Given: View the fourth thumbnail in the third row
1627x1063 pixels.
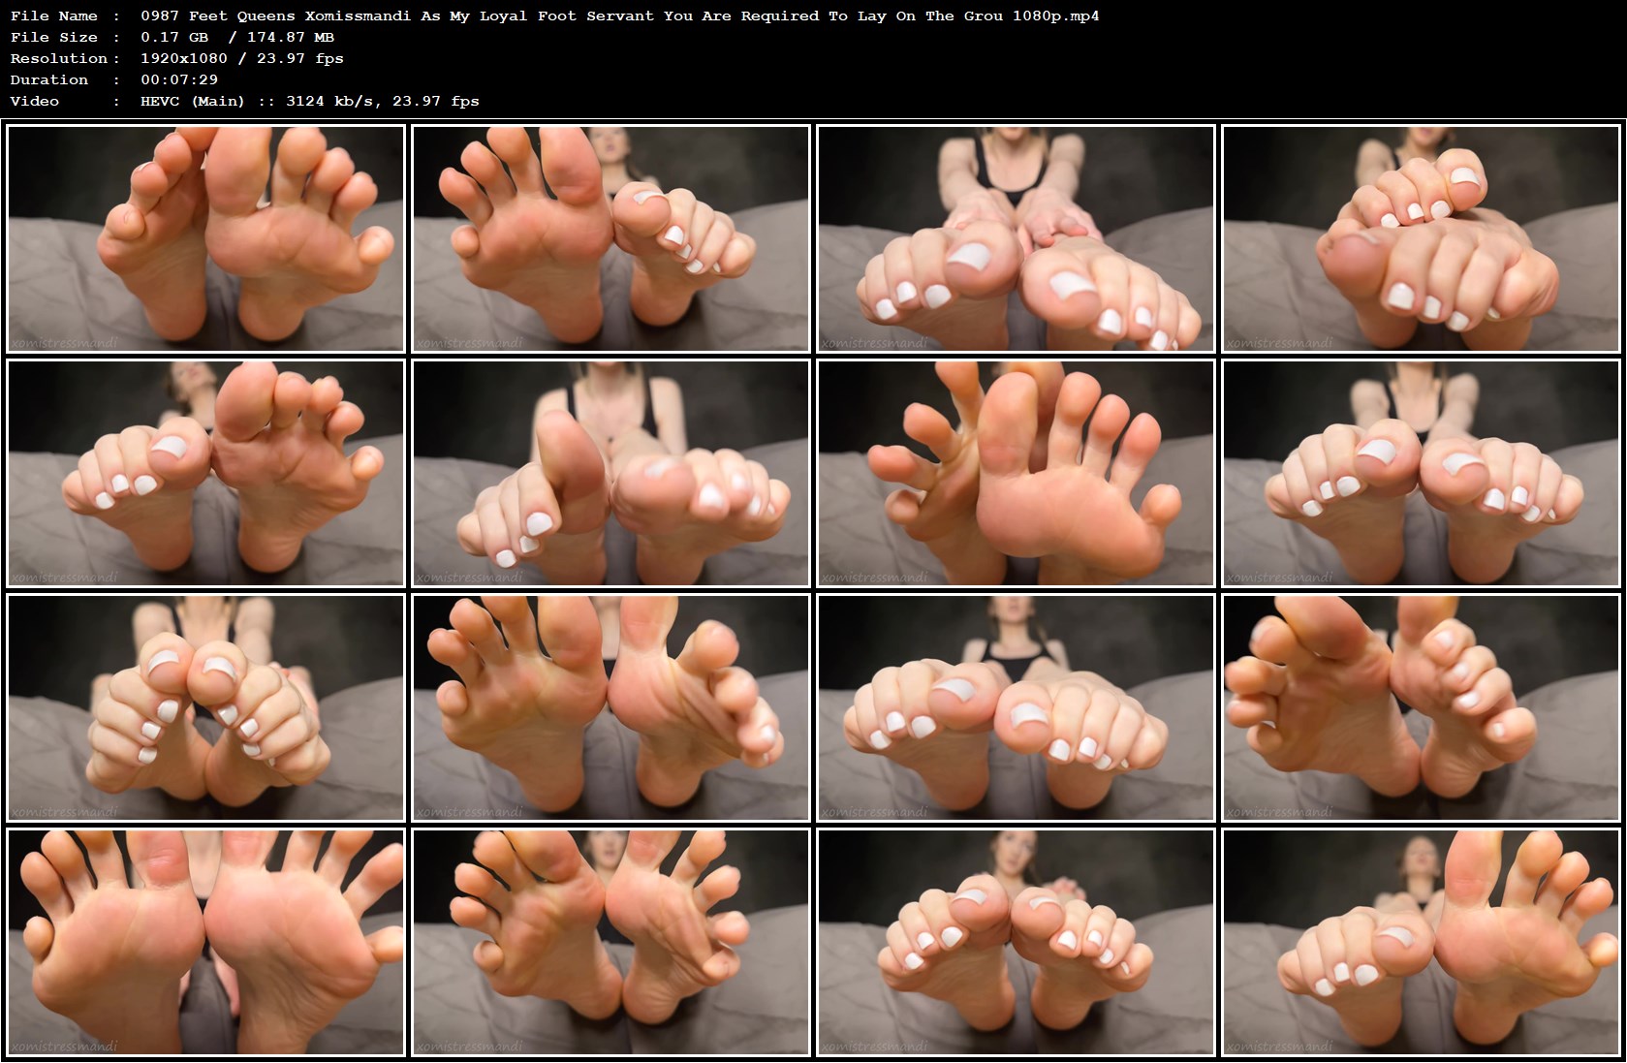Looking at the screenshot, I should [1421, 707].
